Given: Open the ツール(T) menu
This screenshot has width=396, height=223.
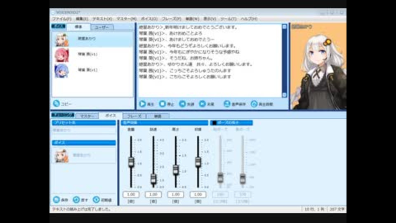Looking at the screenshot, I should tap(228, 19).
